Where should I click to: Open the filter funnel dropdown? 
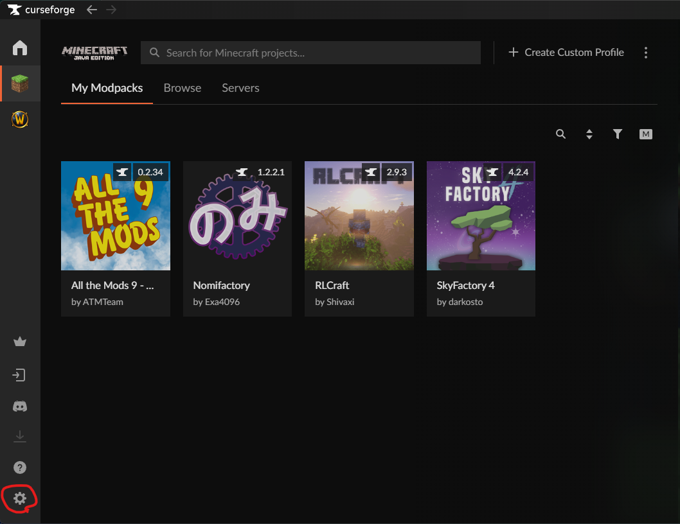(x=618, y=134)
